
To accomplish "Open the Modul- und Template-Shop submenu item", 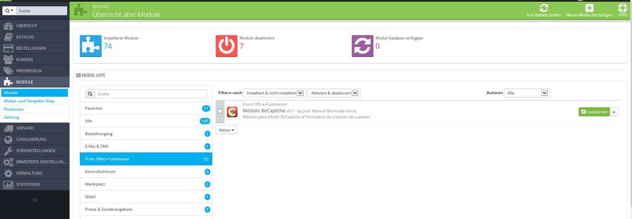I will [x=29, y=101].
